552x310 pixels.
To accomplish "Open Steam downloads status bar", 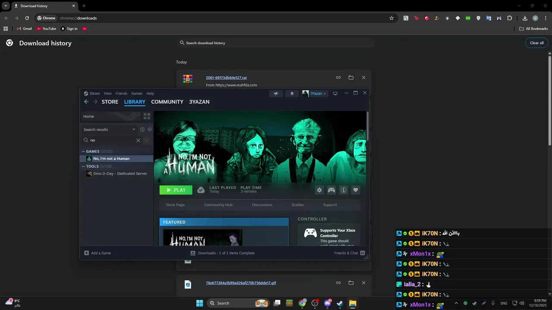I will coord(223,253).
